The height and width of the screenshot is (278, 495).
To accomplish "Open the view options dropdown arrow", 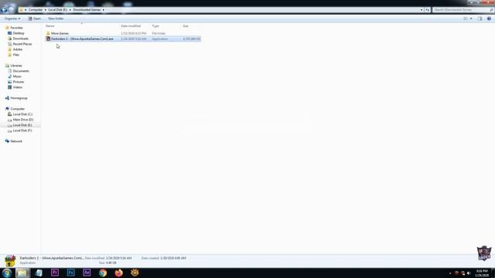I will (x=471, y=19).
